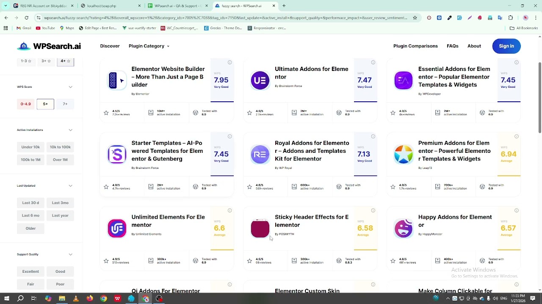Select the 0-4.9 WPS Score filter
Screen dimensions: 542x304
click(x=26, y=104)
